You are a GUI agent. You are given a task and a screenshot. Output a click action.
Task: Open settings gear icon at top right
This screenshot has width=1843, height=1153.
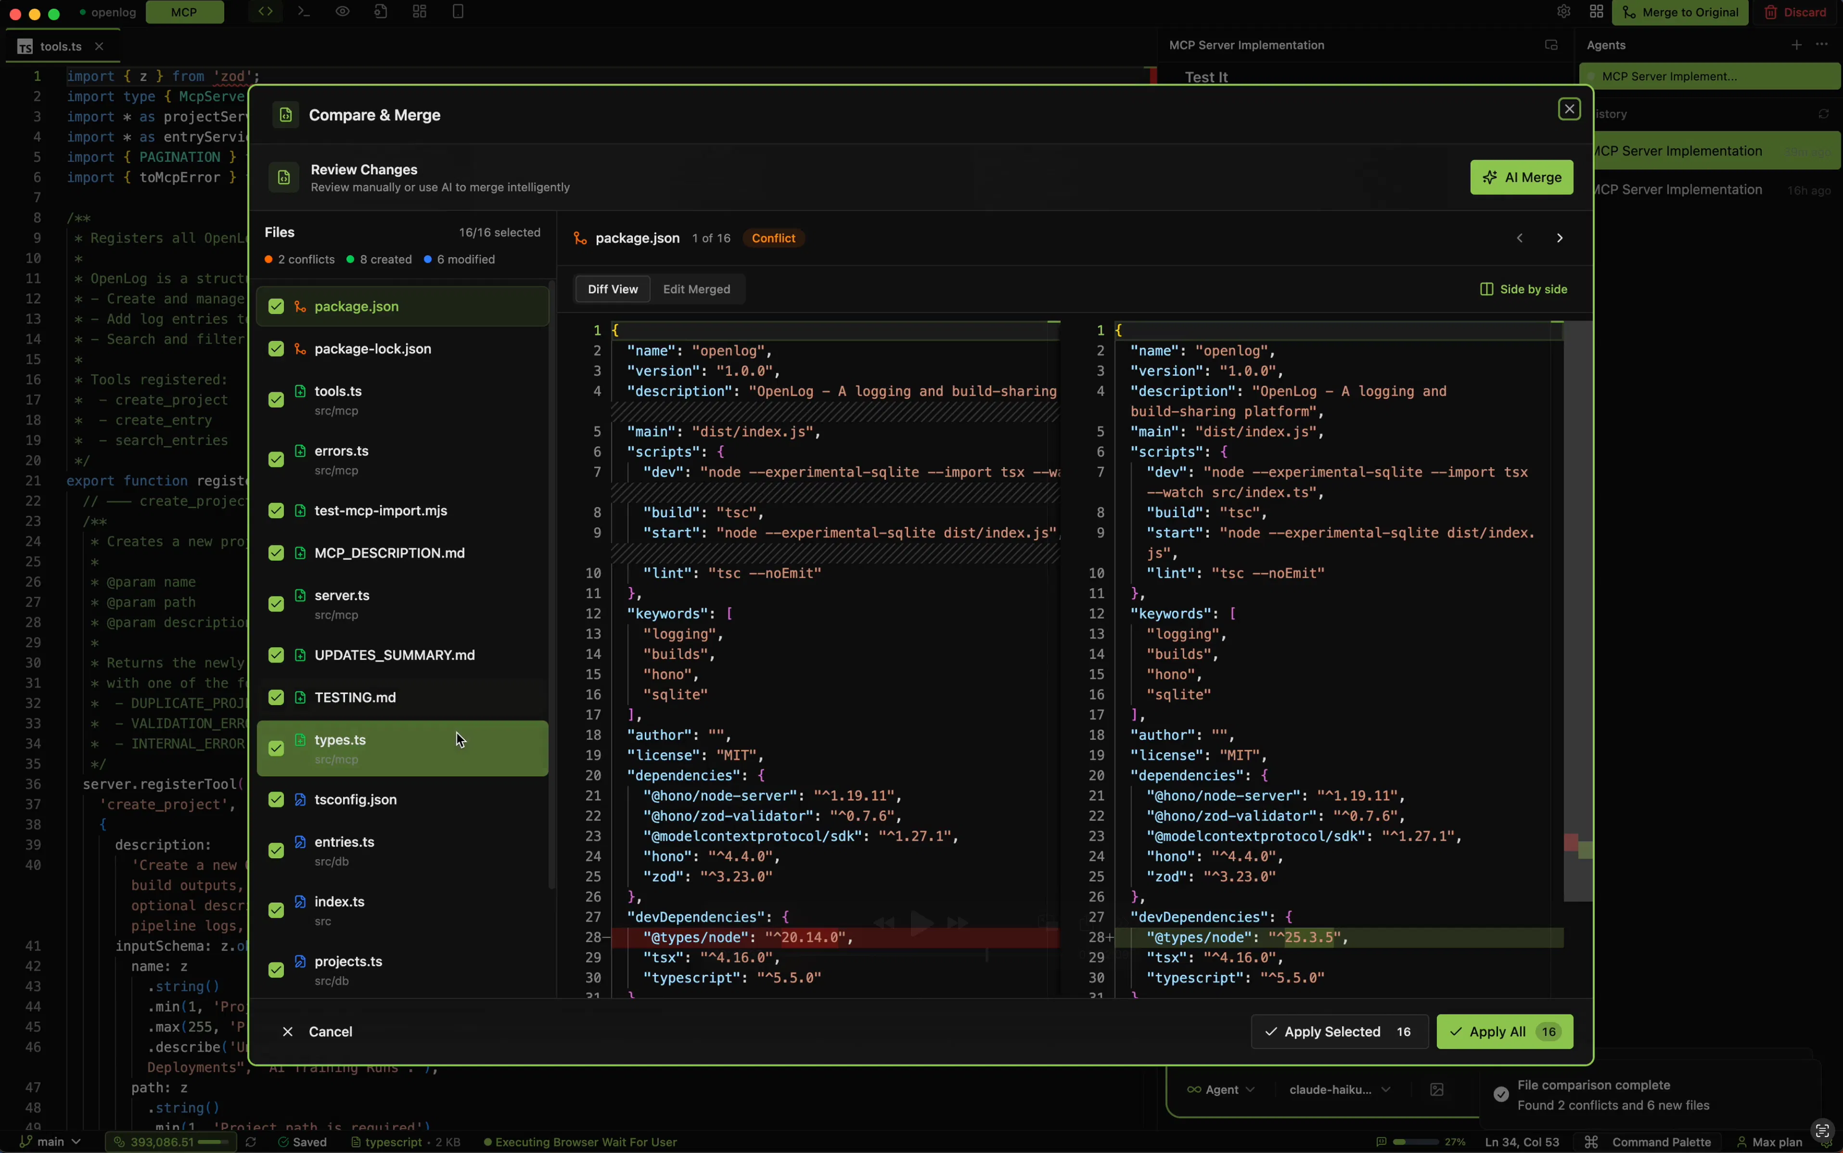pos(1563,12)
